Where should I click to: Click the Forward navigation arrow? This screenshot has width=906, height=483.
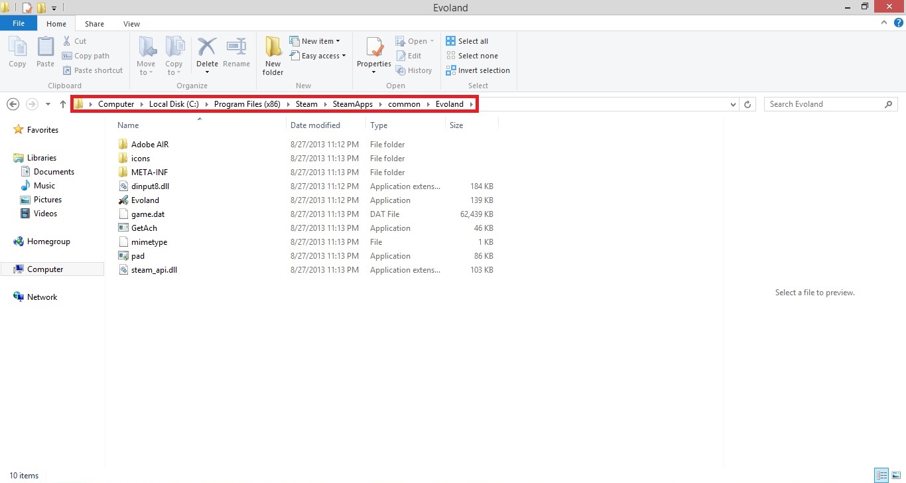click(32, 104)
